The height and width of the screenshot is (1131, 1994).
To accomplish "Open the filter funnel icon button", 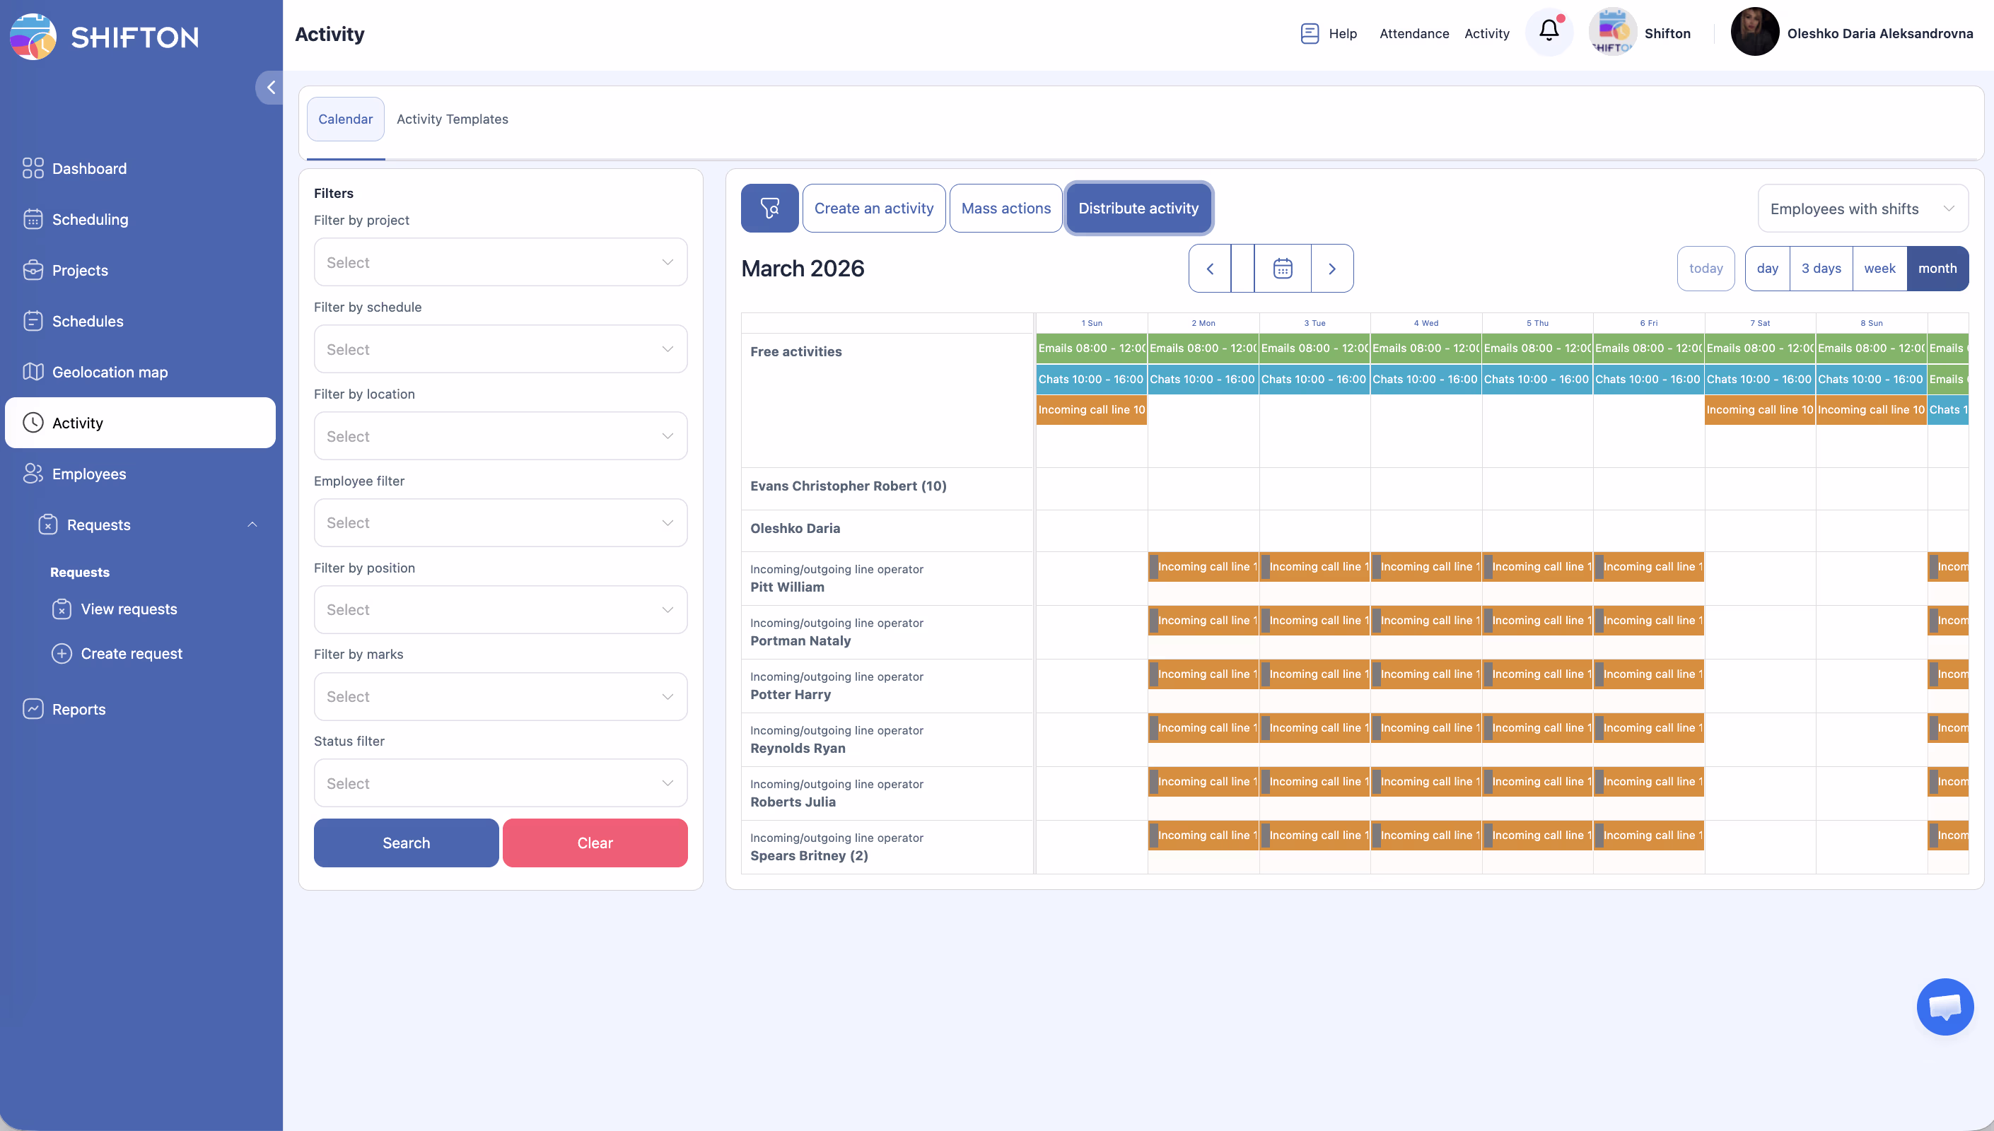I will (x=769, y=209).
